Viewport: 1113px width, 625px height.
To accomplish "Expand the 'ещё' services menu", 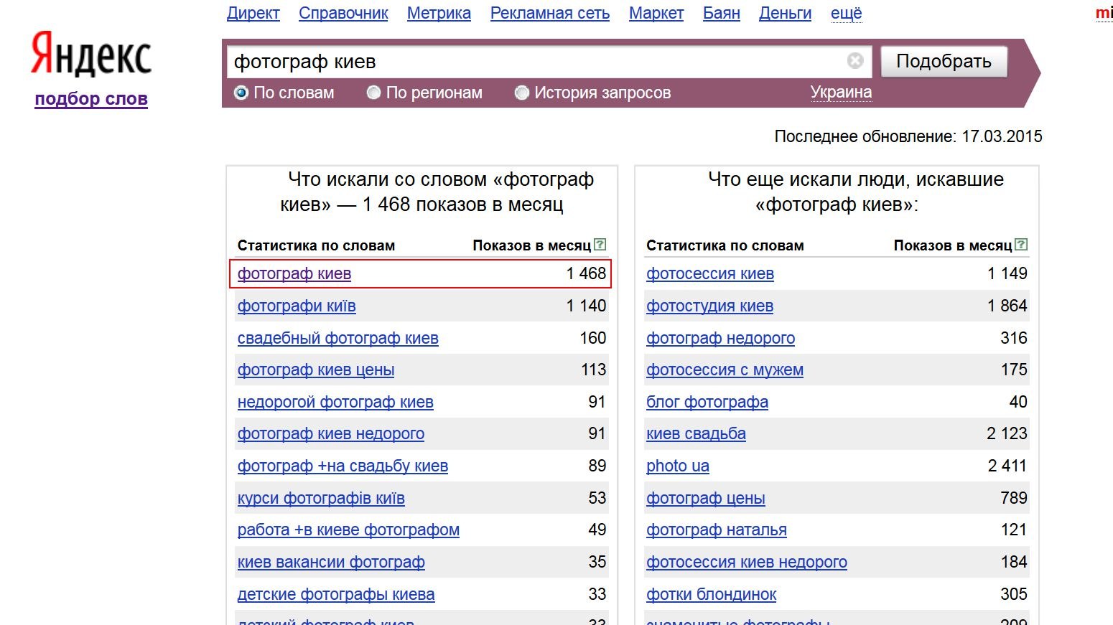I will coord(846,13).
